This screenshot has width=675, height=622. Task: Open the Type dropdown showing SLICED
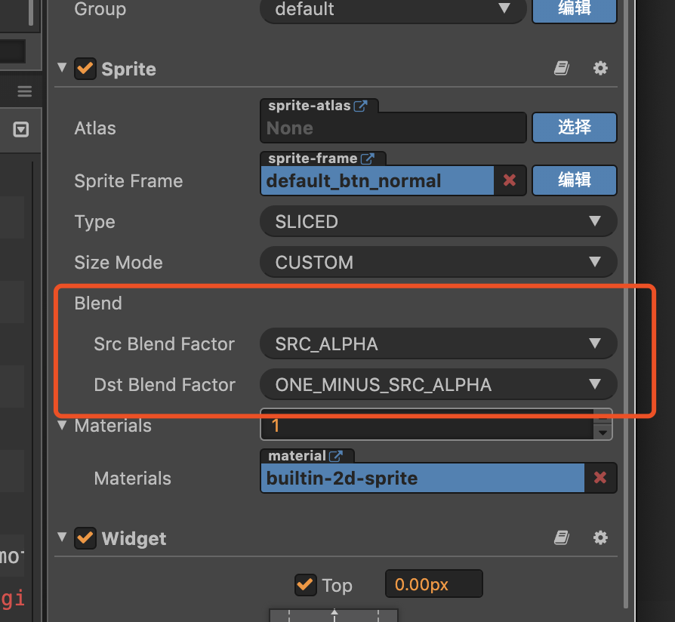click(x=438, y=222)
